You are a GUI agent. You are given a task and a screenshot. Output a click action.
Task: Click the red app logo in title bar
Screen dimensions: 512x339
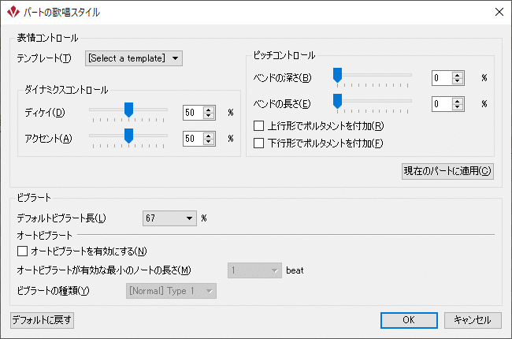pos(13,12)
